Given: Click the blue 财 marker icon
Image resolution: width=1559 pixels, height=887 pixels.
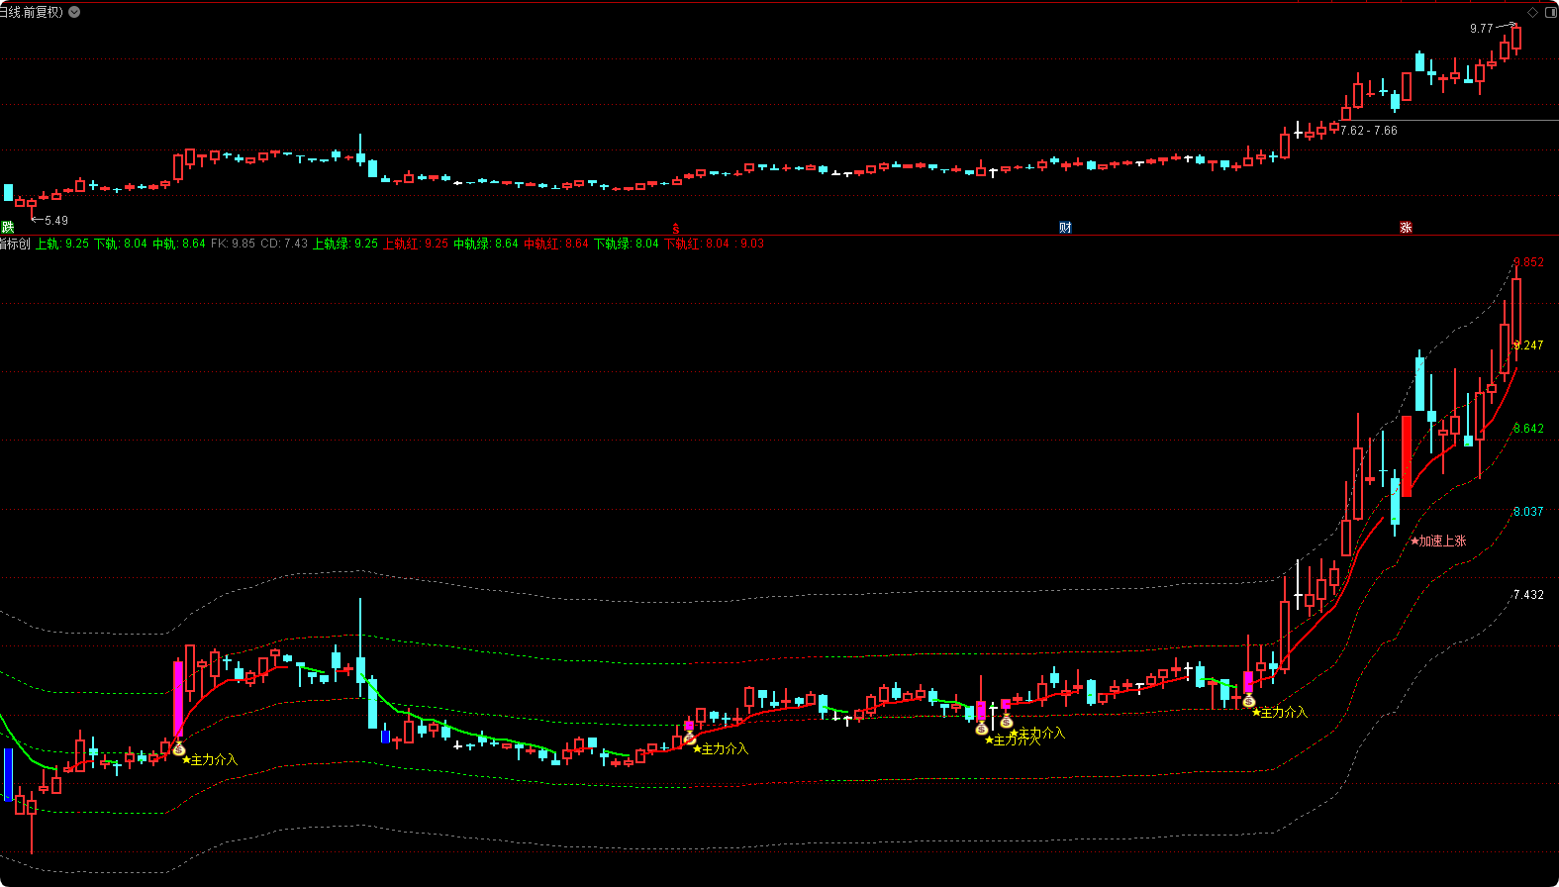Looking at the screenshot, I should click(1065, 228).
